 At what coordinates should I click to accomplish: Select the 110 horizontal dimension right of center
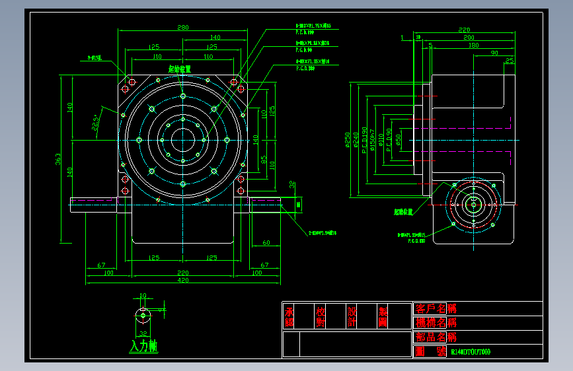[x=208, y=57]
